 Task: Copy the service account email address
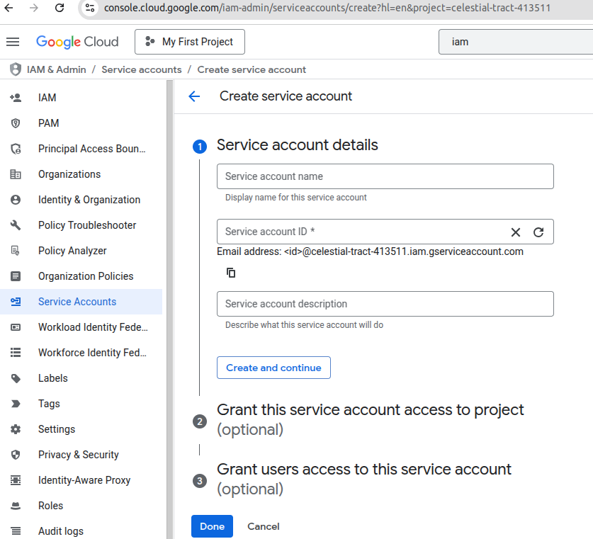point(231,273)
